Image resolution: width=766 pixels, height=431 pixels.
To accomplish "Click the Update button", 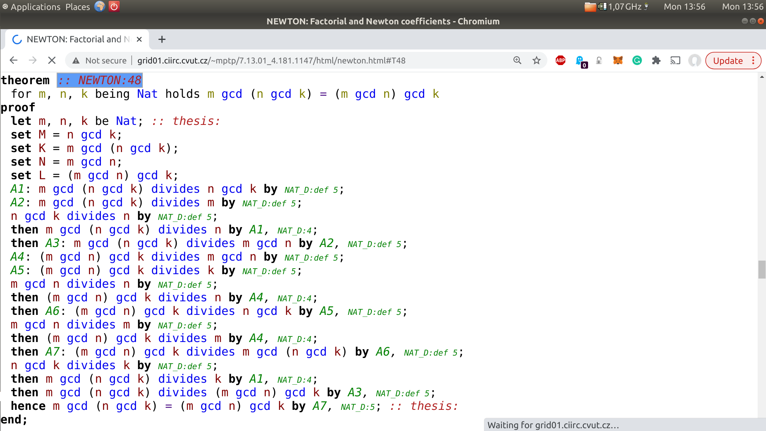I will tap(728, 61).
